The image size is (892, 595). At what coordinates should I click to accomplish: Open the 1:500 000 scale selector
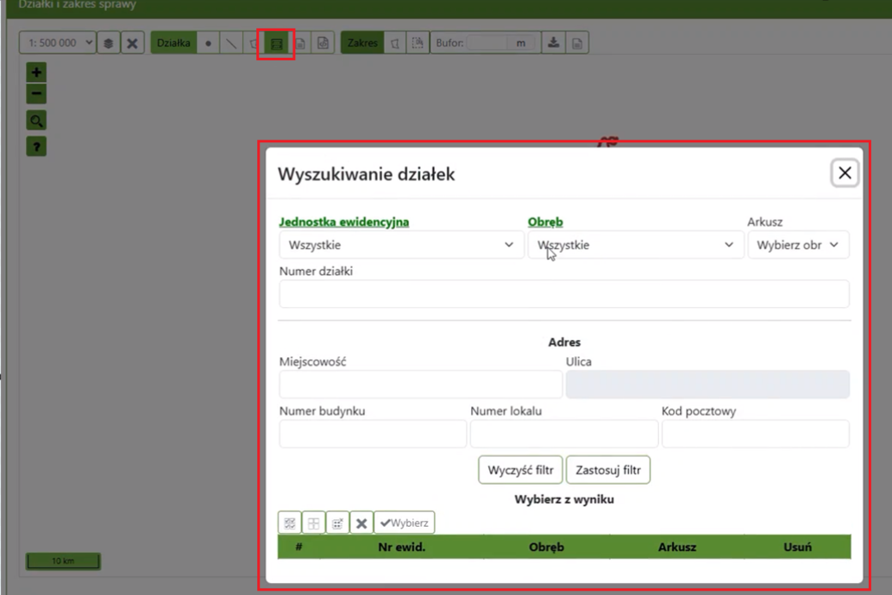[x=57, y=43]
